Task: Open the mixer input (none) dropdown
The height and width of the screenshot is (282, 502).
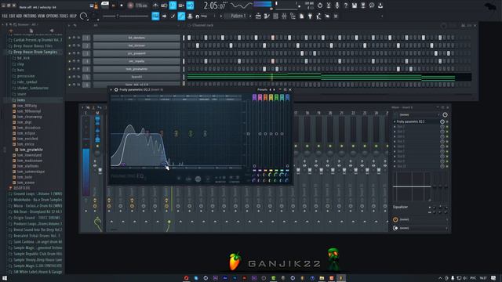Action: 420,115
